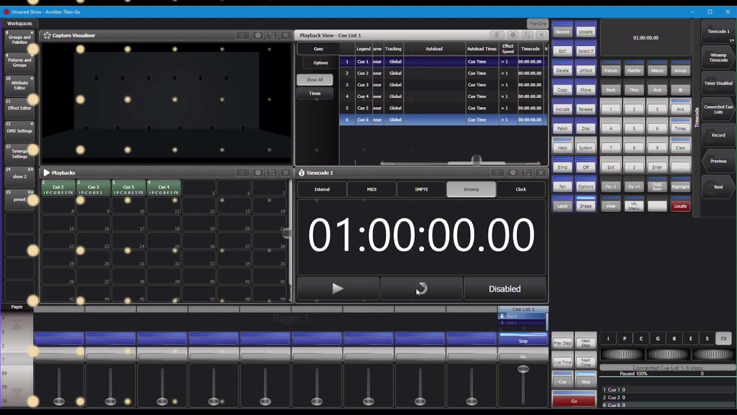The image size is (737, 415).
Task: Click the Timecode 1 stopwatch icon
Action: (x=302, y=172)
